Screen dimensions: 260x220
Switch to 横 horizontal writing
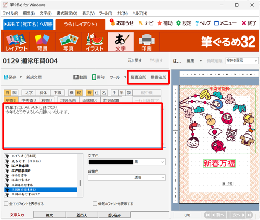click(x=72, y=93)
